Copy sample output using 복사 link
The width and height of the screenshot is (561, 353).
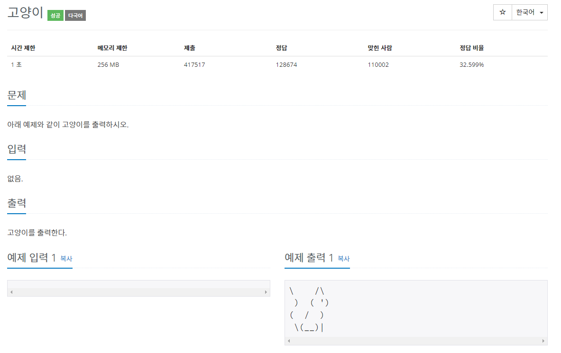343,259
